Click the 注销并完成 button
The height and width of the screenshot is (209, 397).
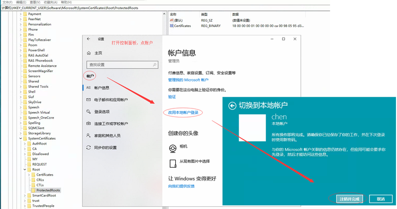349,199
